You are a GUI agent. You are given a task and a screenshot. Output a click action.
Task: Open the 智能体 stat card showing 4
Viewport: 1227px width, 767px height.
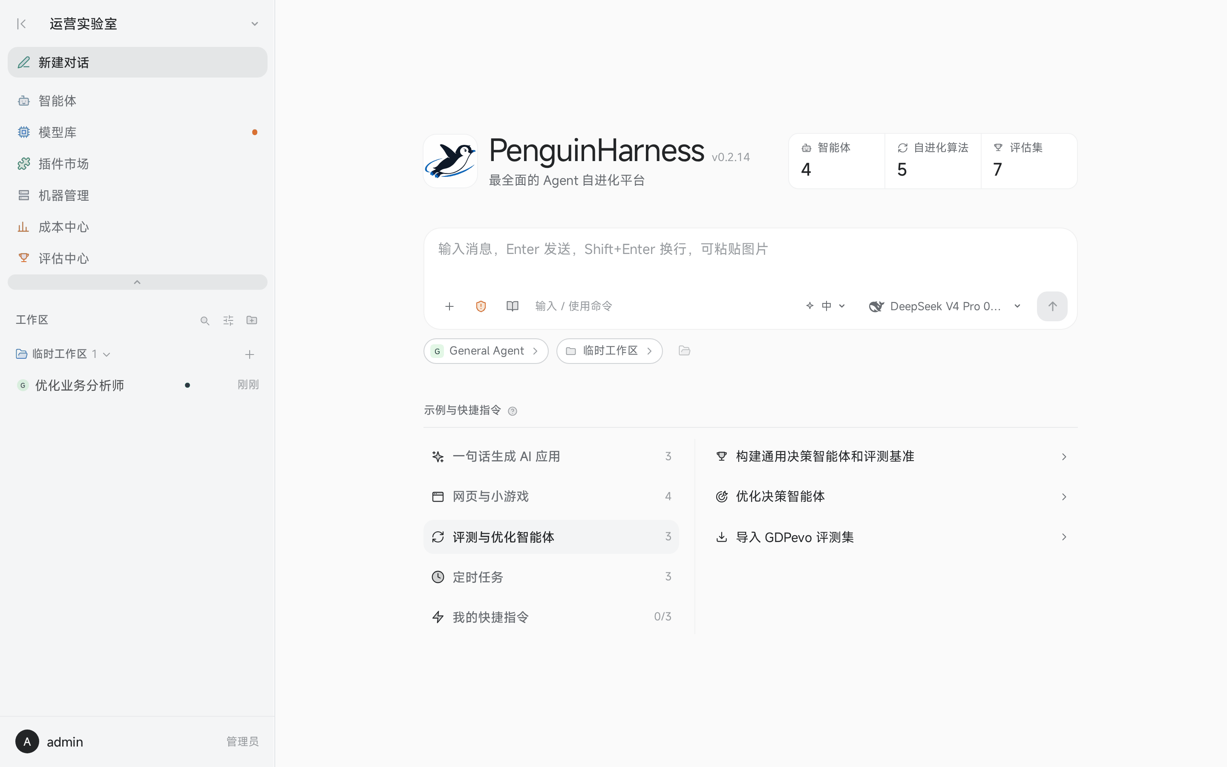coord(837,161)
